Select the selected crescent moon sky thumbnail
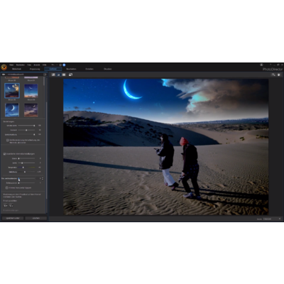This screenshot has height=284, width=284. point(12,90)
